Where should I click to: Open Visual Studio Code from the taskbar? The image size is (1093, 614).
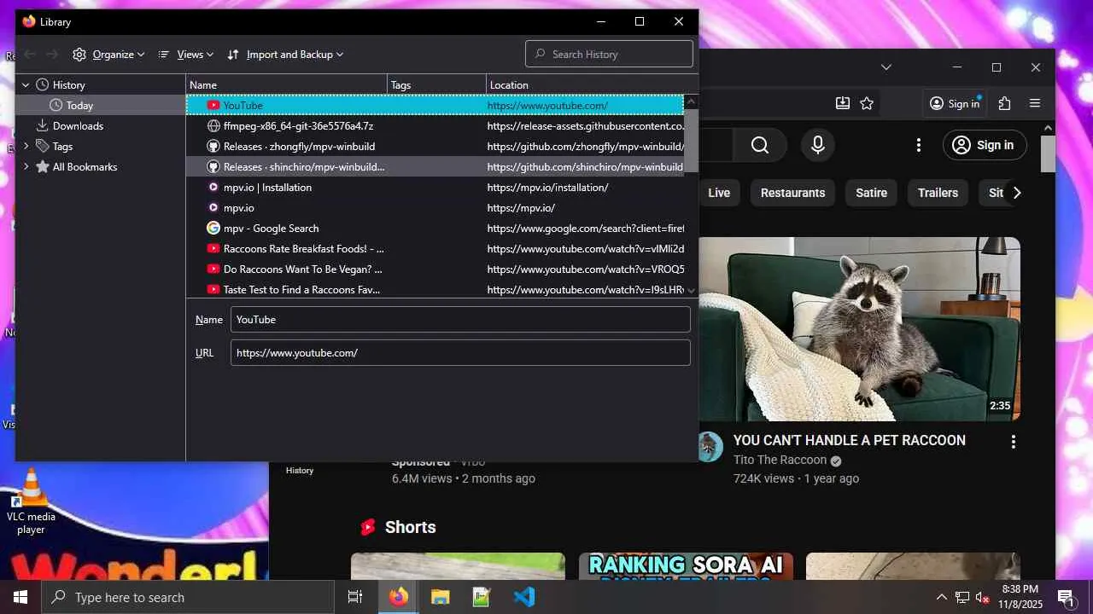pyautogui.click(x=523, y=597)
